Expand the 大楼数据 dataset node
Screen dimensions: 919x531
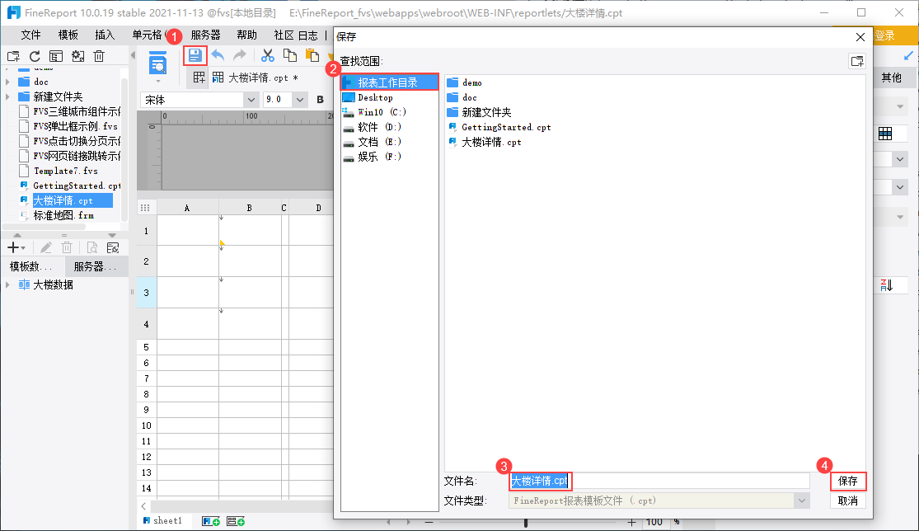pos(7,284)
